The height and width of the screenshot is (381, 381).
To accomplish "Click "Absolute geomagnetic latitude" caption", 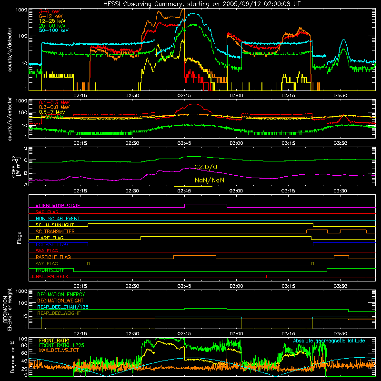I will point(329,341).
